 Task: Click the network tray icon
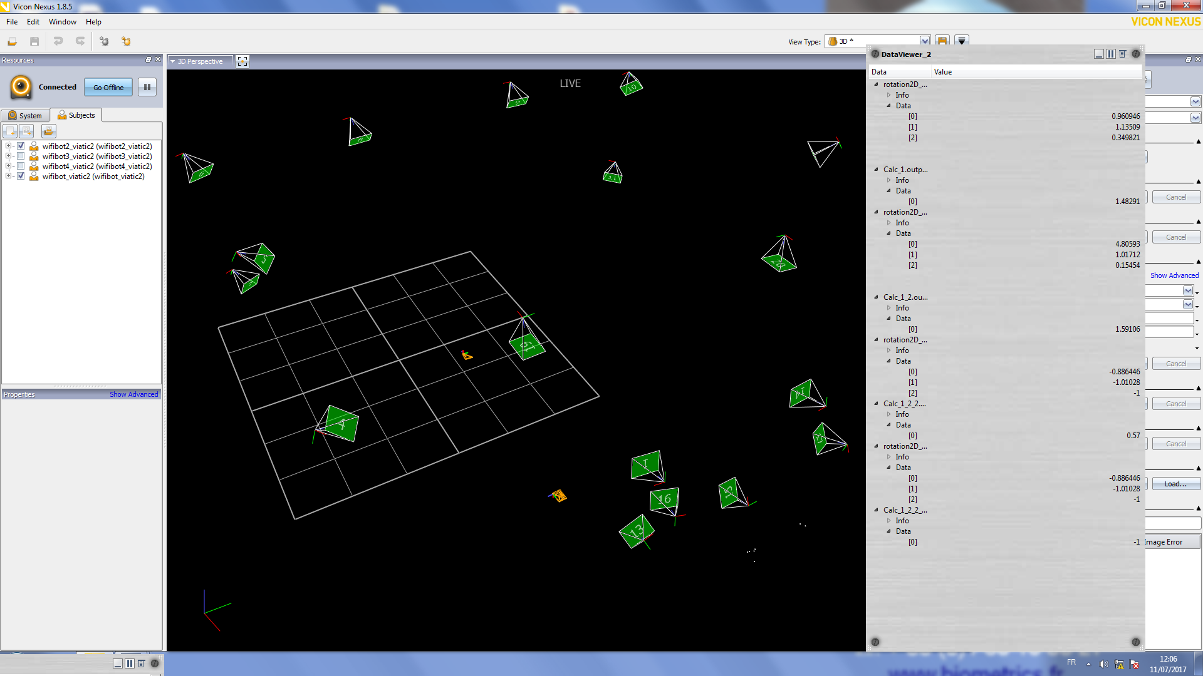tap(1118, 664)
